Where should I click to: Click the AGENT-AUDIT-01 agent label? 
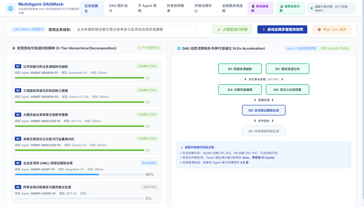pyautogui.click(x=43, y=169)
